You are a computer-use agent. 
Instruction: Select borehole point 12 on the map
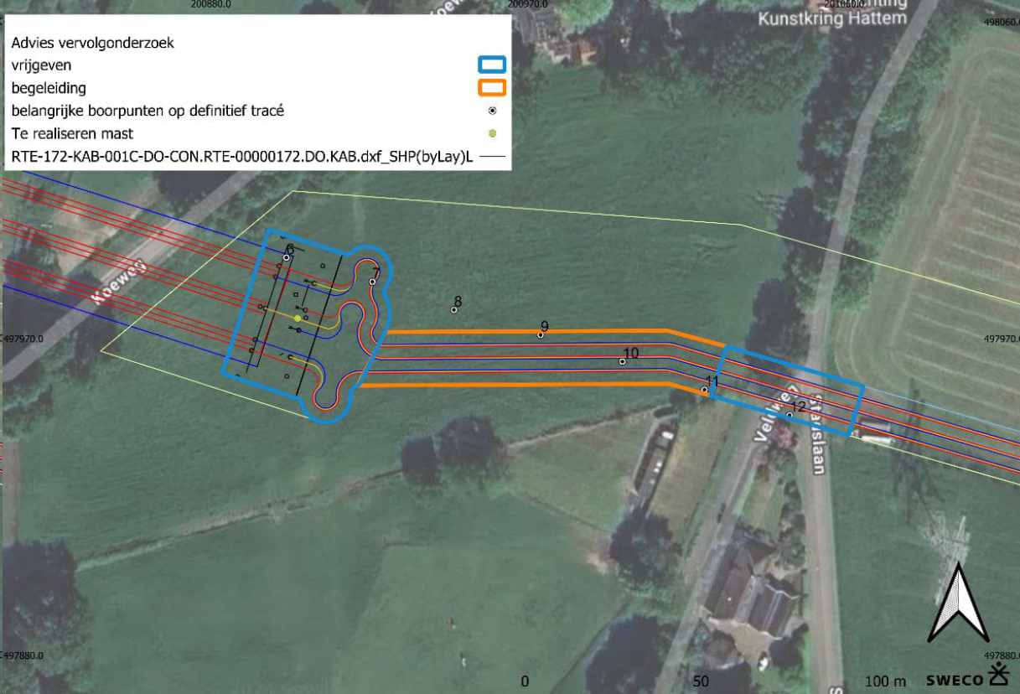point(790,415)
